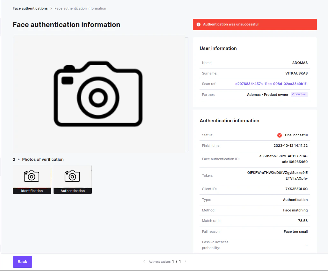Click the camera icon in Authentication thumbnail
328x271 pixels.
(72, 176)
